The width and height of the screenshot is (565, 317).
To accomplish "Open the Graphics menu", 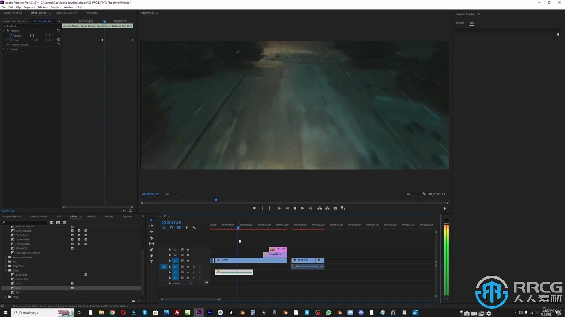I will pos(56,7).
